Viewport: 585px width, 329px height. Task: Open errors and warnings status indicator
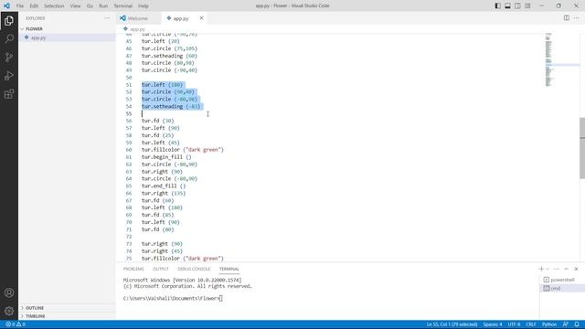coord(16,324)
